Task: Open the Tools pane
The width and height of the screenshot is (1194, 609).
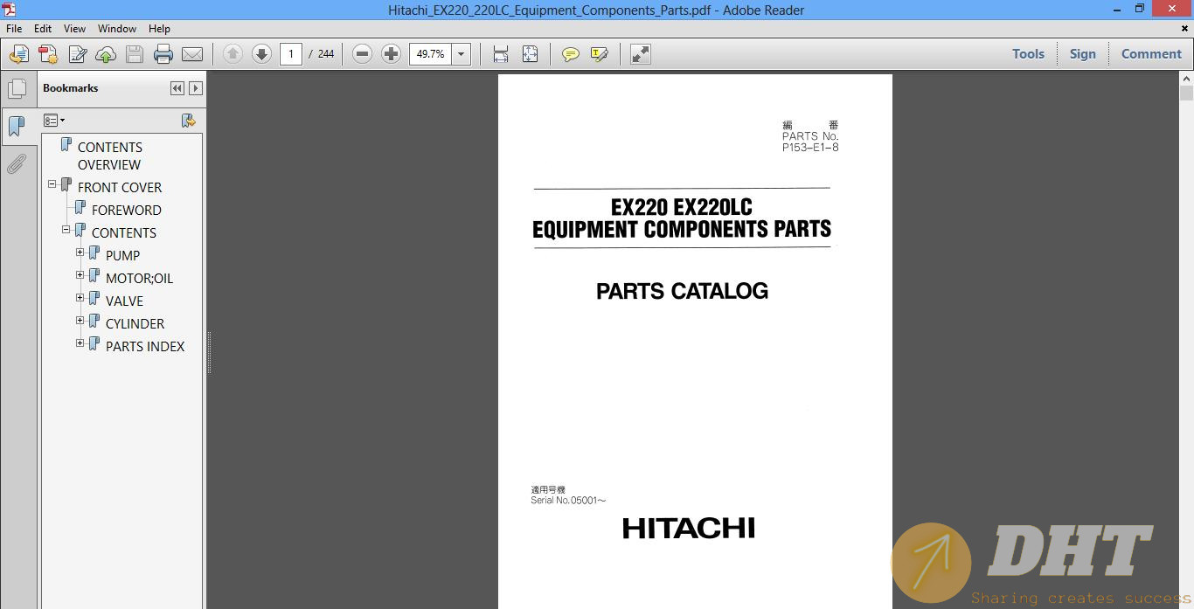Action: click(1028, 54)
